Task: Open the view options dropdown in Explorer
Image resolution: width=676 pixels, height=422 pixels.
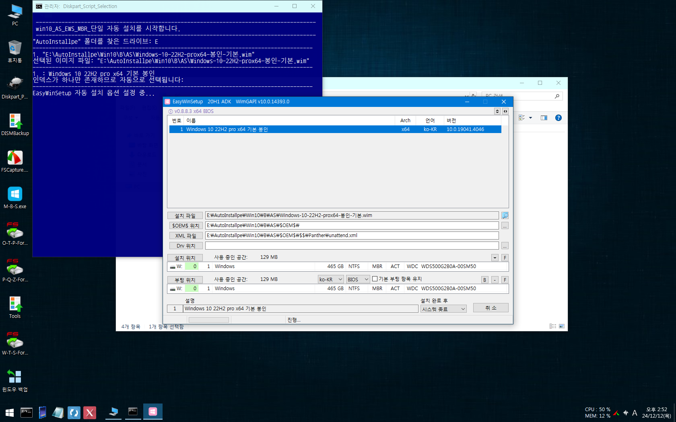Action: pos(530,118)
